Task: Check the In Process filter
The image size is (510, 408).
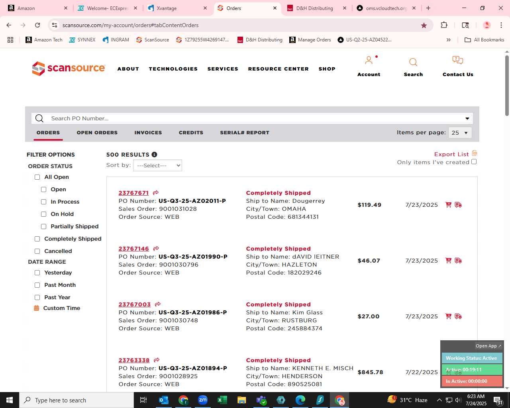Action: point(44,202)
